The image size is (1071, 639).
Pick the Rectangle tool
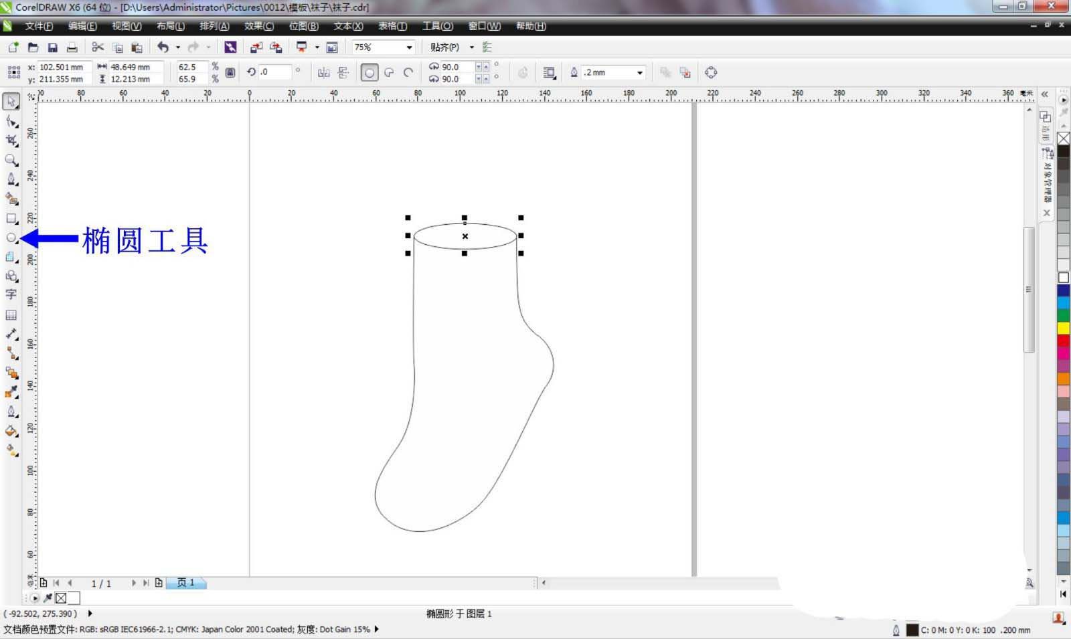click(11, 218)
